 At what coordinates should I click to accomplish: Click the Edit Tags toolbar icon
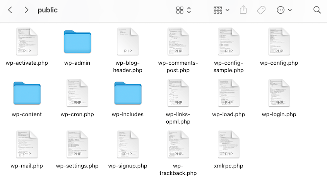click(x=261, y=10)
